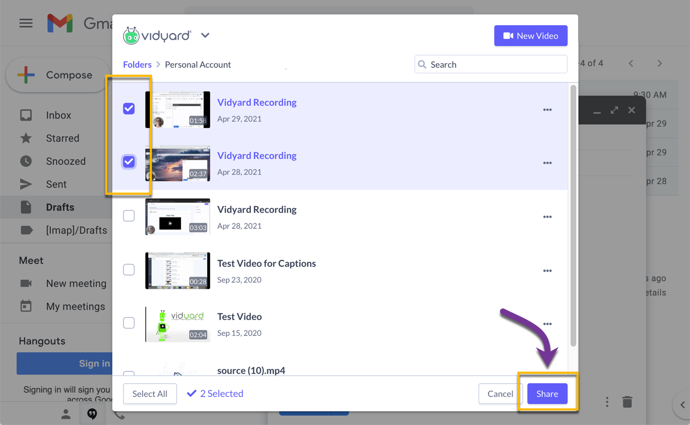Open Starred in Gmail sidebar
Screen dimensions: 690x425
click(x=63, y=138)
